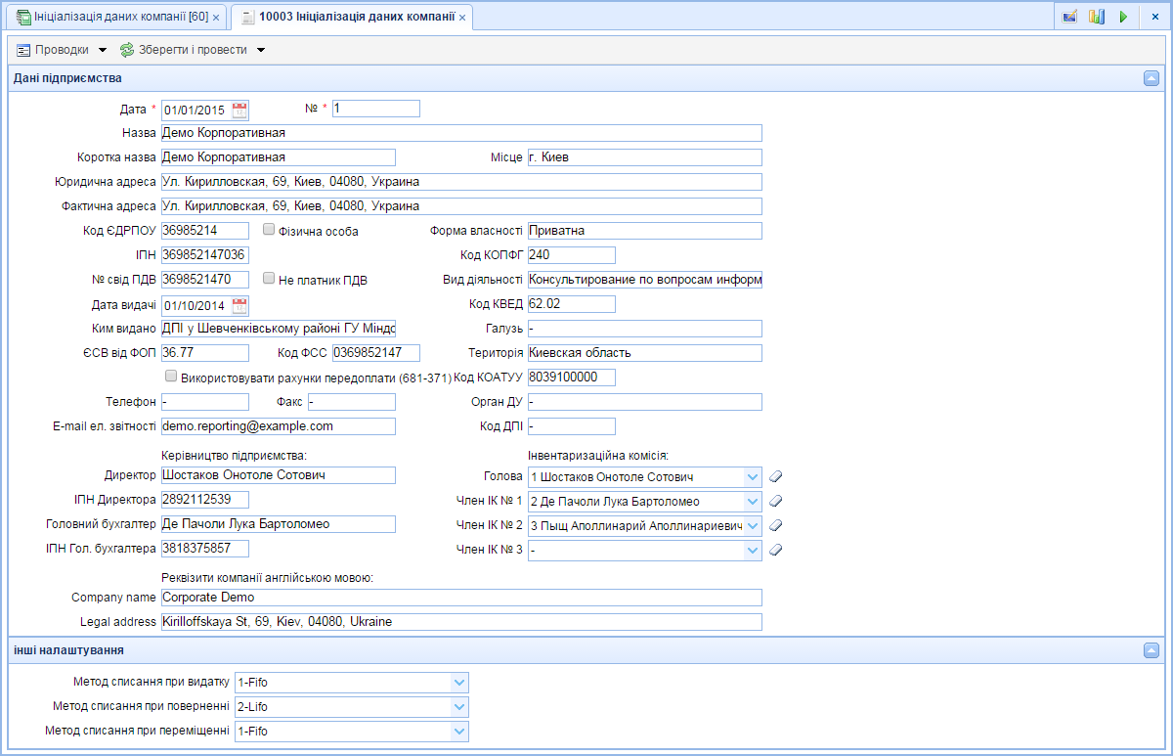Click the document number № field
Viewport: 1173px width, 756px height.
point(376,109)
